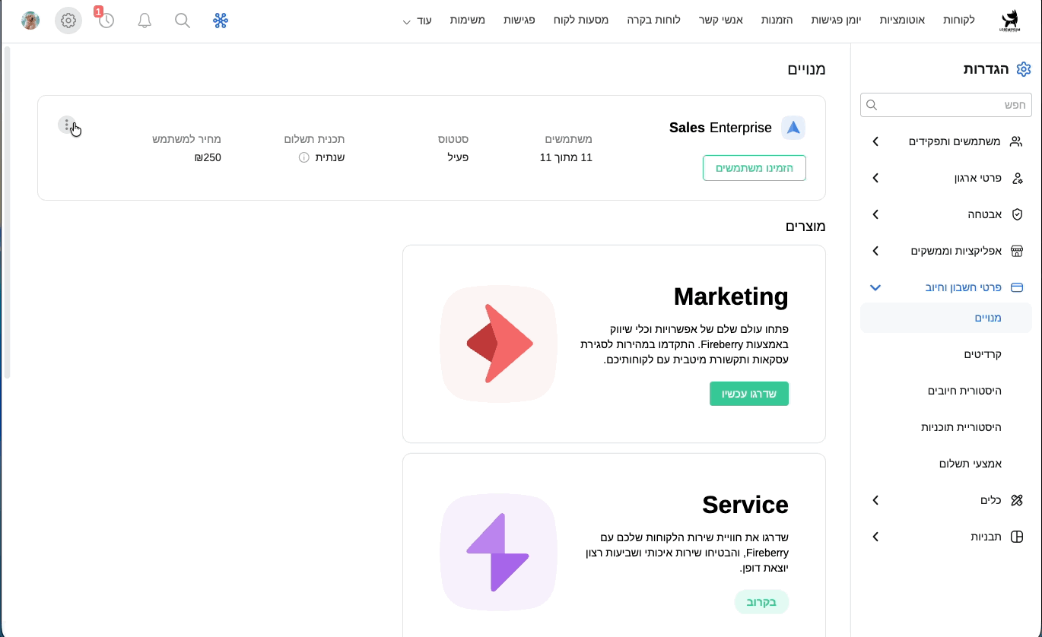Image resolution: width=1042 pixels, height=637 pixels.
Task: Click the חפש settings search field
Action: click(945, 105)
